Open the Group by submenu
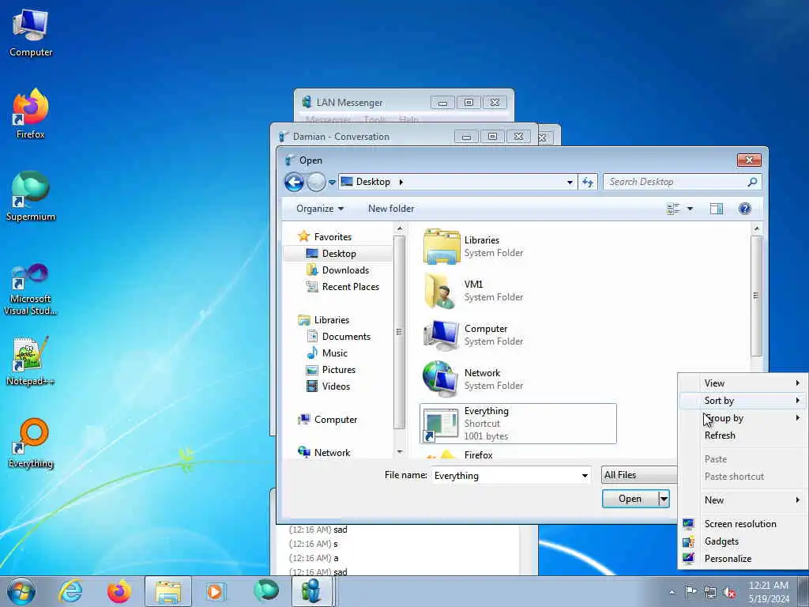Viewport: 809px width, 607px height. 743,418
